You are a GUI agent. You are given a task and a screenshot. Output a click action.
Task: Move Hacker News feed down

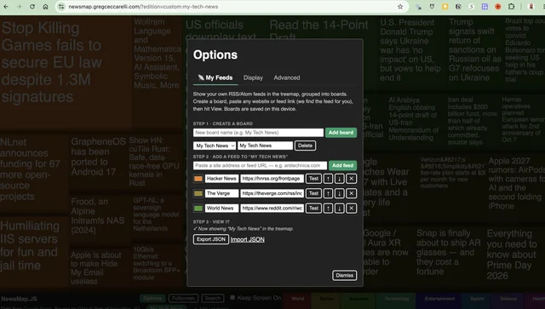point(340,179)
